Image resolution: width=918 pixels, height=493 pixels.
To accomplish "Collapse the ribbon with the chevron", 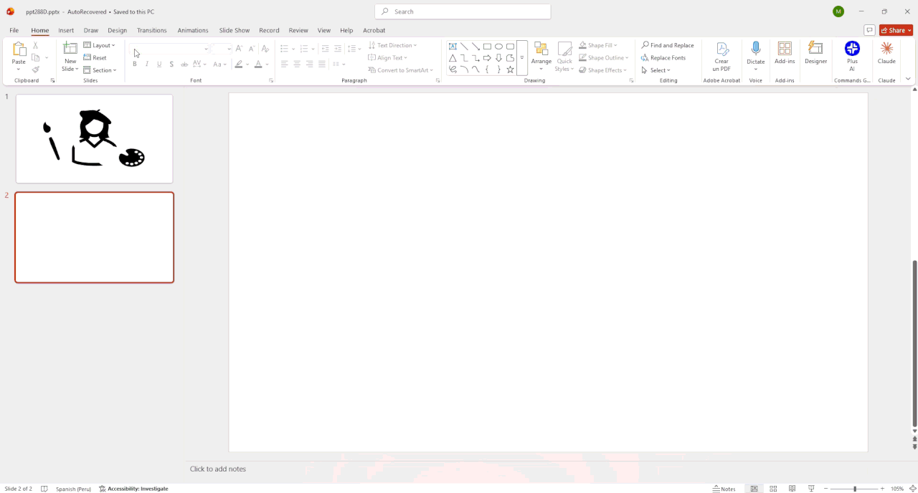I will coord(908,79).
